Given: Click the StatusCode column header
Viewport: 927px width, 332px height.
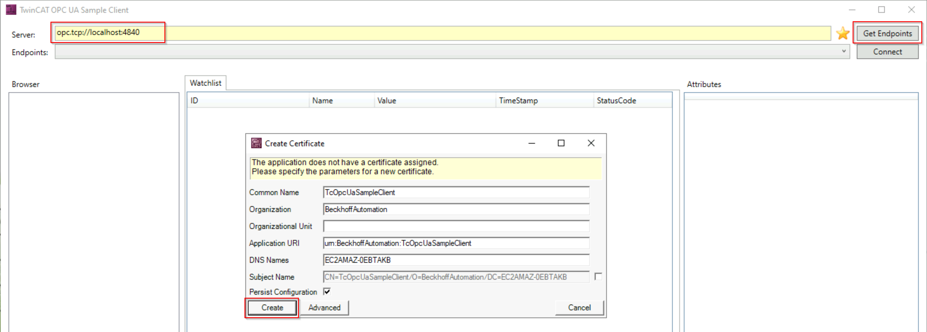Looking at the screenshot, I should pos(633,101).
